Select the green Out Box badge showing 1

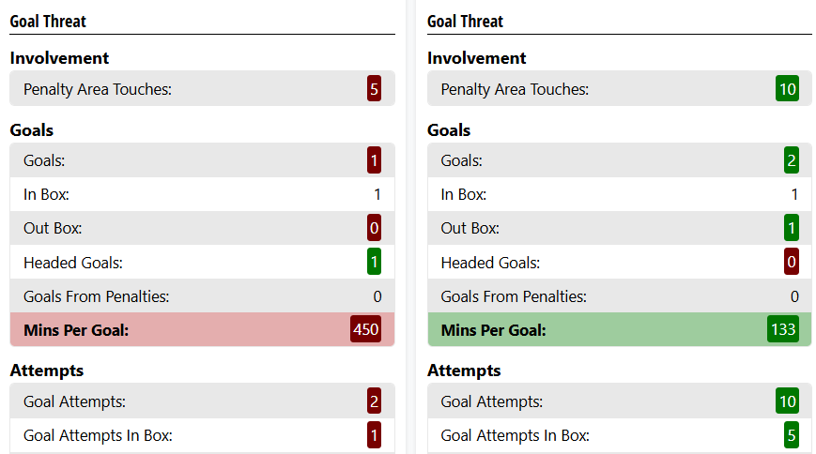(791, 228)
